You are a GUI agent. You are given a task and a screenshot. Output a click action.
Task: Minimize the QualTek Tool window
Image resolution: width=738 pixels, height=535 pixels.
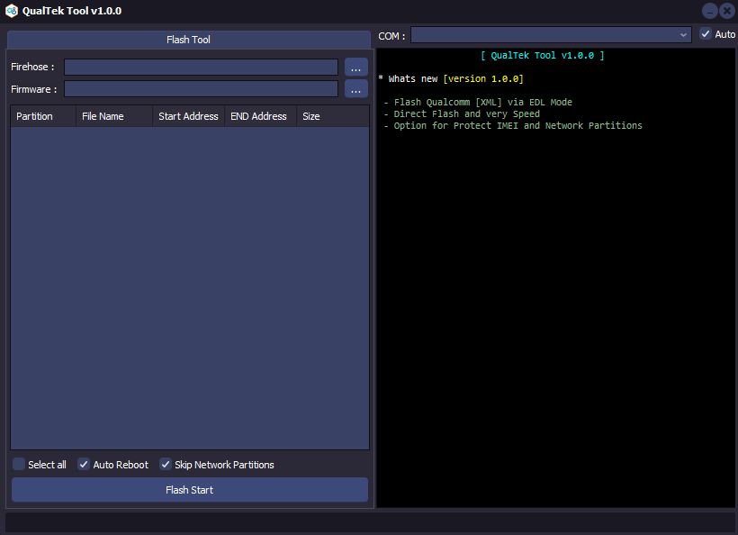click(x=710, y=11)
